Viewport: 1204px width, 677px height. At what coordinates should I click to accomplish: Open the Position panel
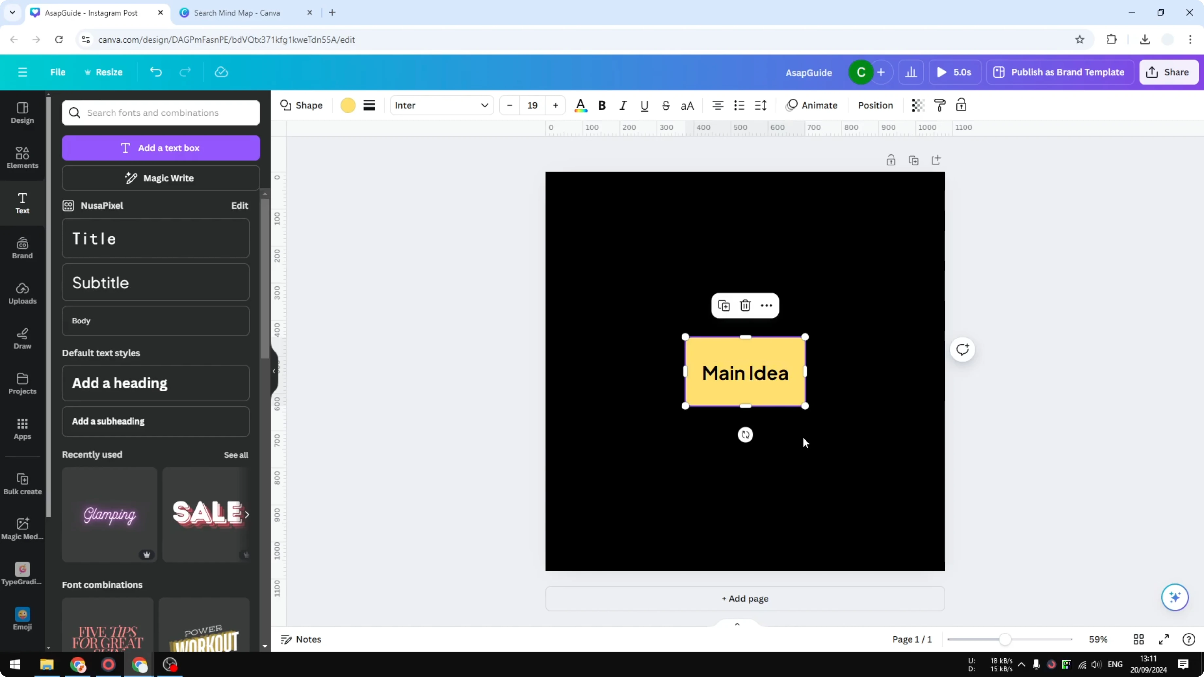click(876, 105)
